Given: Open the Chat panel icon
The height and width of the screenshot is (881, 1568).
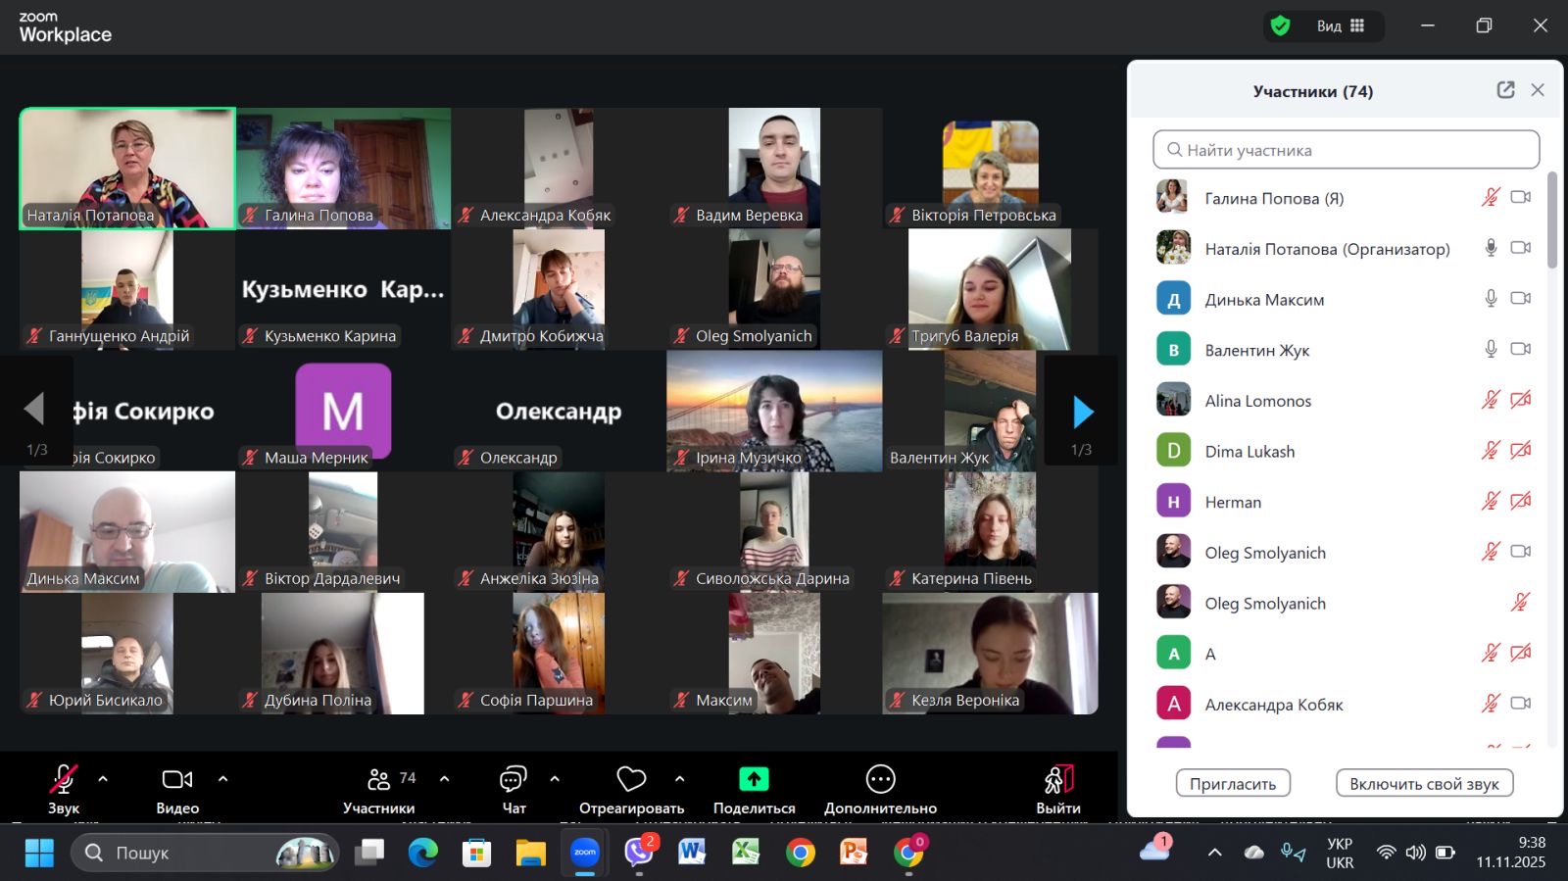Looking at the screenshot, I should pyautogui.click(x=513, y=780).
